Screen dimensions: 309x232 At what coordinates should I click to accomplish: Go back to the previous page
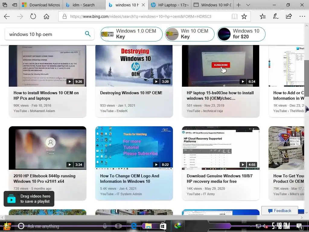pos(7,16)
